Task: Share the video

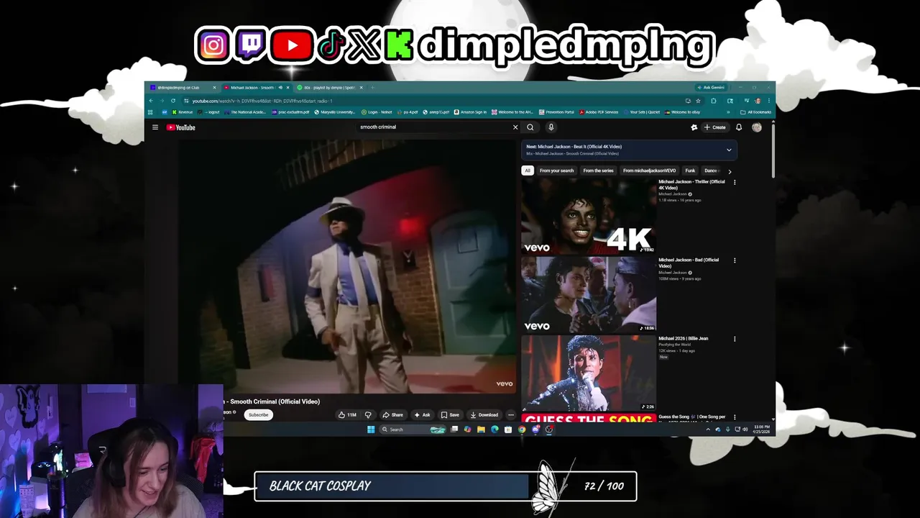Action: 392,414
